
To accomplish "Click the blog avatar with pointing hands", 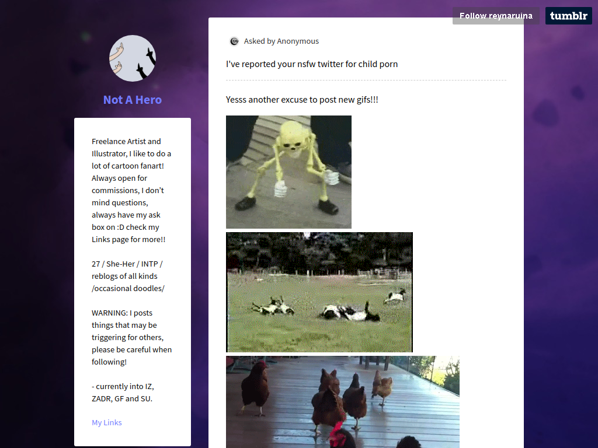I will coord(133,58).
